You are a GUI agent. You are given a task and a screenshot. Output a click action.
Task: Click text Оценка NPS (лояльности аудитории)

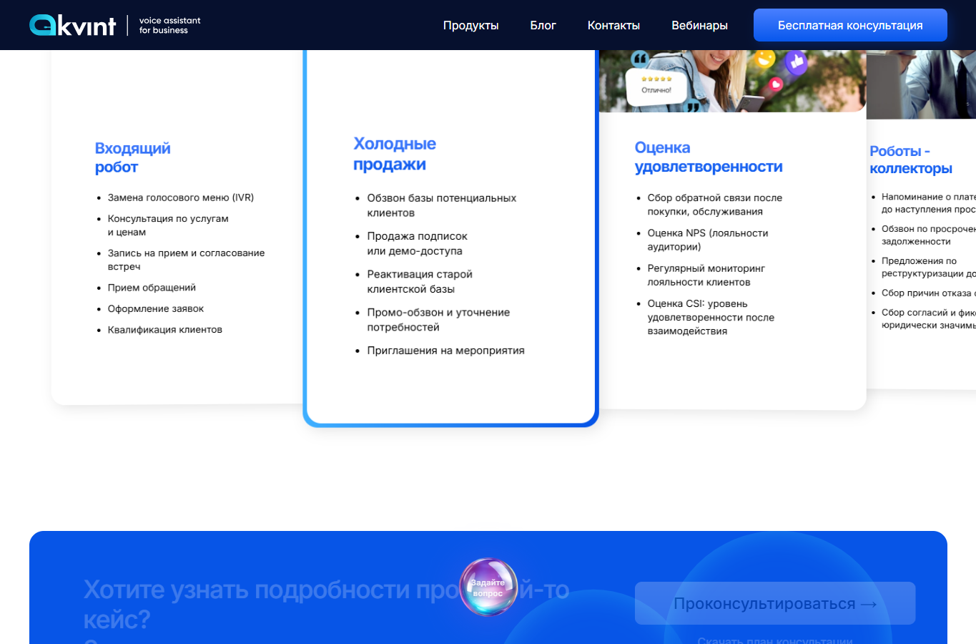click(x=708, y=240)
